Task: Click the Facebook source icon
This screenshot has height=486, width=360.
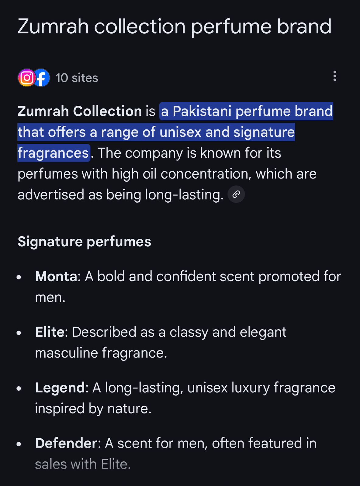Action: (42, 78)
